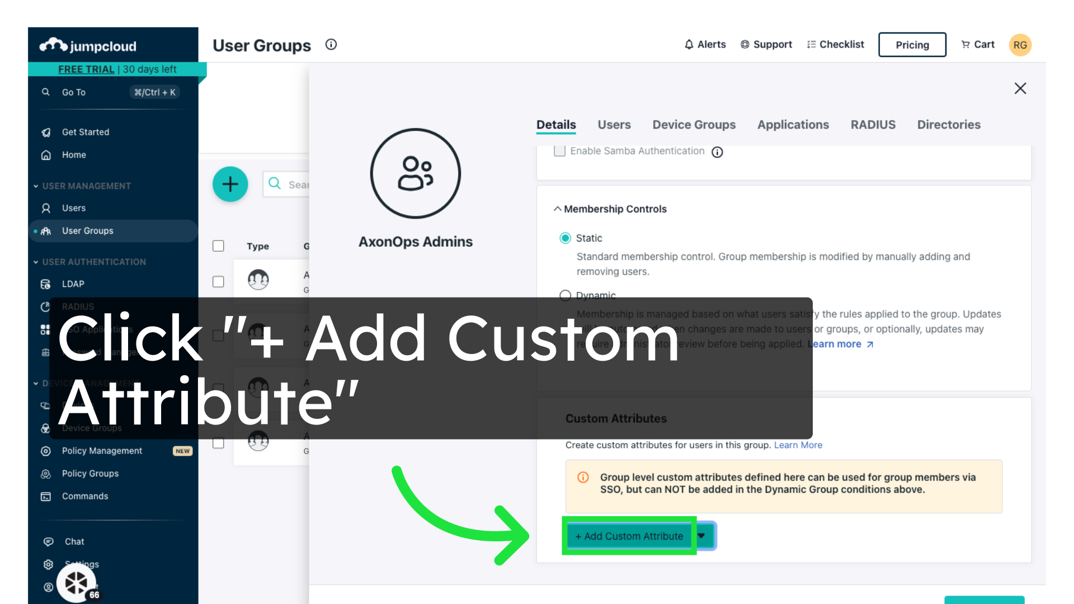Click the Samba Authentication info icon
This screenshot has height=604, width=1074.
[717, 152]
